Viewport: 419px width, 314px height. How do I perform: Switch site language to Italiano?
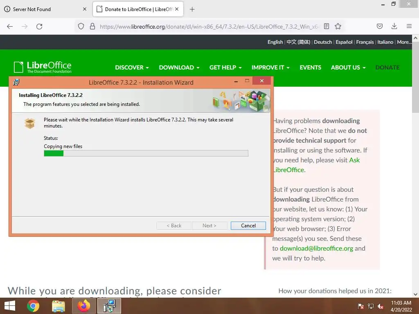pyautogui.click(x=385, y=42)
